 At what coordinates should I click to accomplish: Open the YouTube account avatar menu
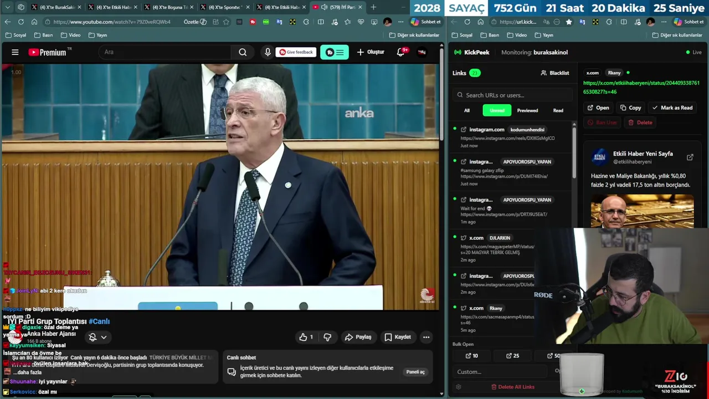click(422, 52)
